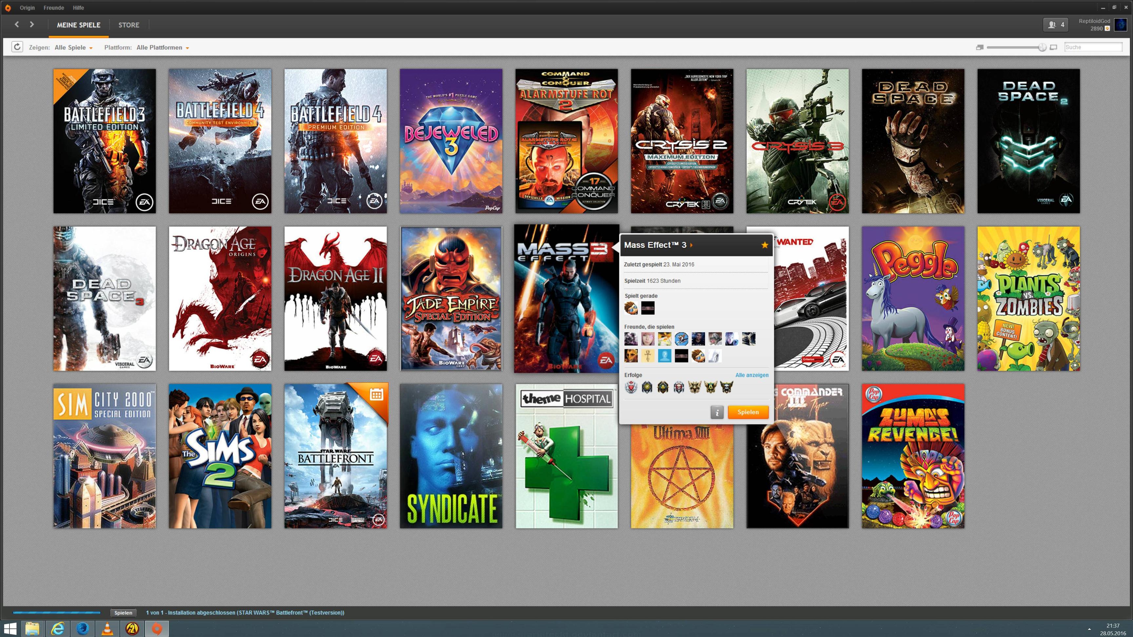Screen dimensions: 1133x637
Task: Select the Theme Hospital cover
Action: coord(566,456)
